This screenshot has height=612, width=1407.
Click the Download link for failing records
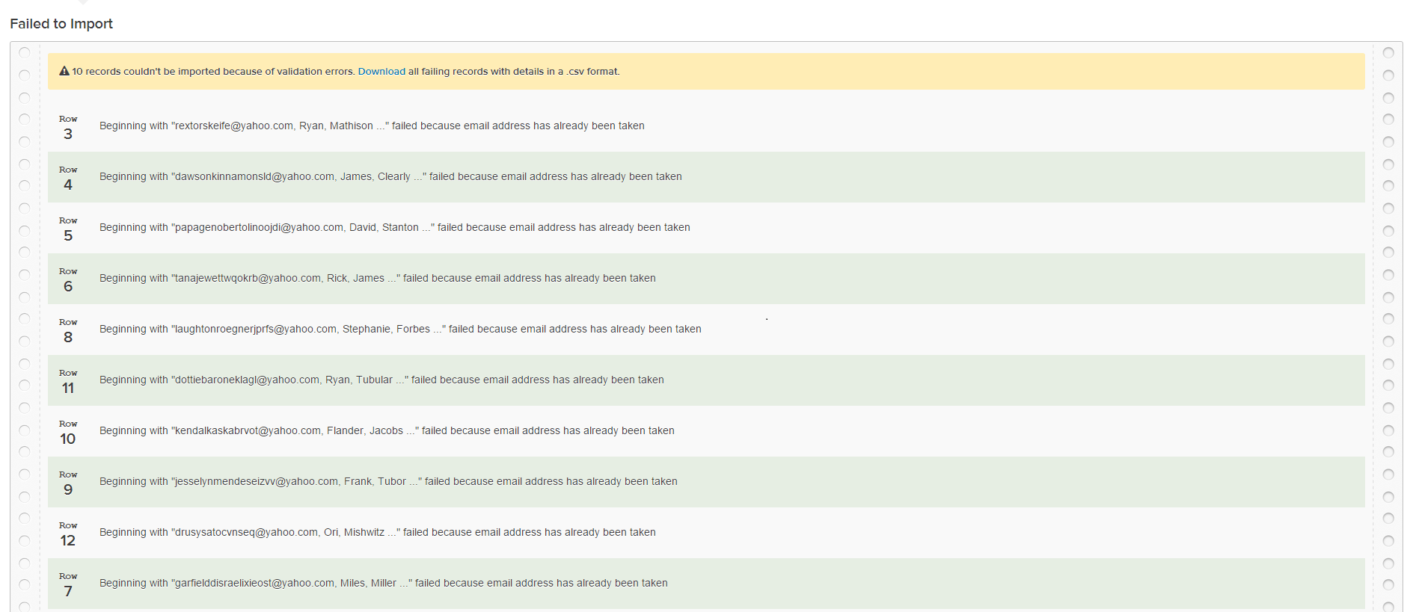tap(381, 72)
